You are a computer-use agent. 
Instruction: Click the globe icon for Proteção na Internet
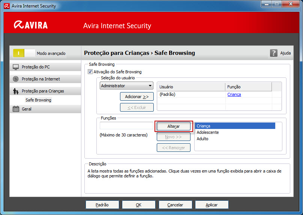point(16,79)
